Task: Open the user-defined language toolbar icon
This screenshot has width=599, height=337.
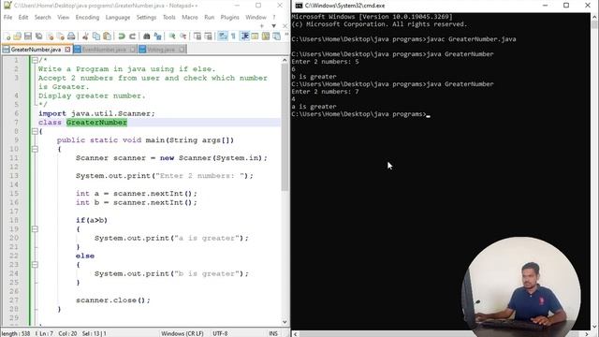Action: tap(255, 37)
